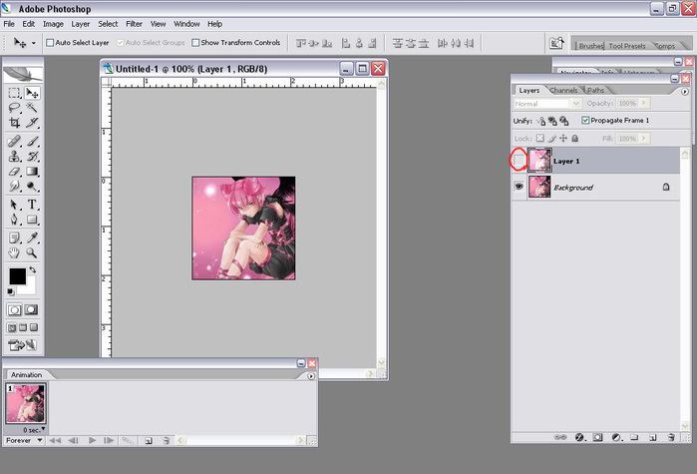Select the Clone Stamp tool
The image size is (697, 474).
click(14, 157)
